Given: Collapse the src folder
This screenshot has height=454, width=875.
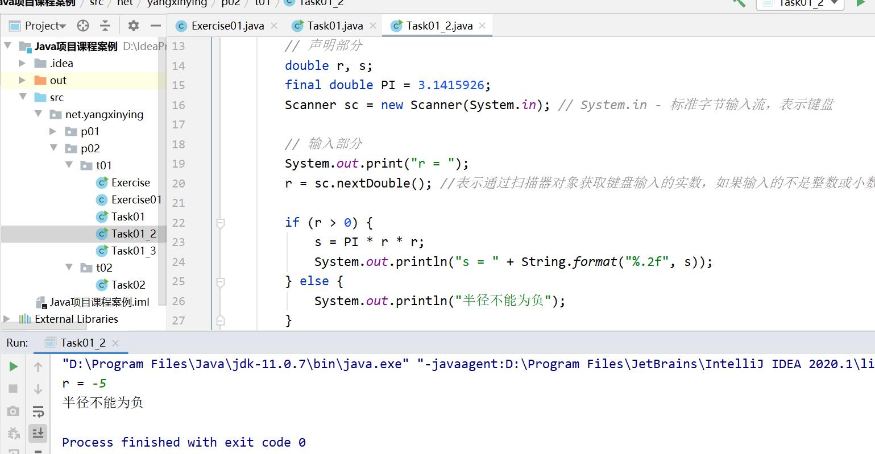Looking at the screenshot, I should 23,97.
